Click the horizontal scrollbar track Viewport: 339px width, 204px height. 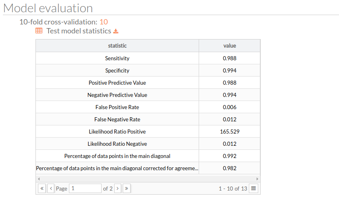(x=148, y=179)
